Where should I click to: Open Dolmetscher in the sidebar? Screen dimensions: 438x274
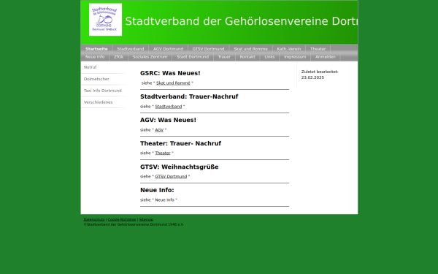[104, 79]
